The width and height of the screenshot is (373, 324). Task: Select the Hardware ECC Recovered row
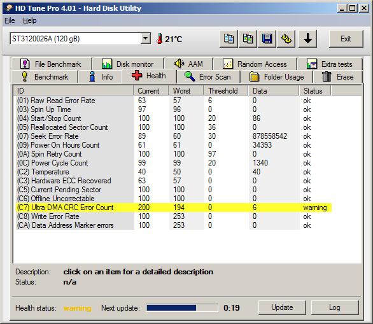pos(174,181)
